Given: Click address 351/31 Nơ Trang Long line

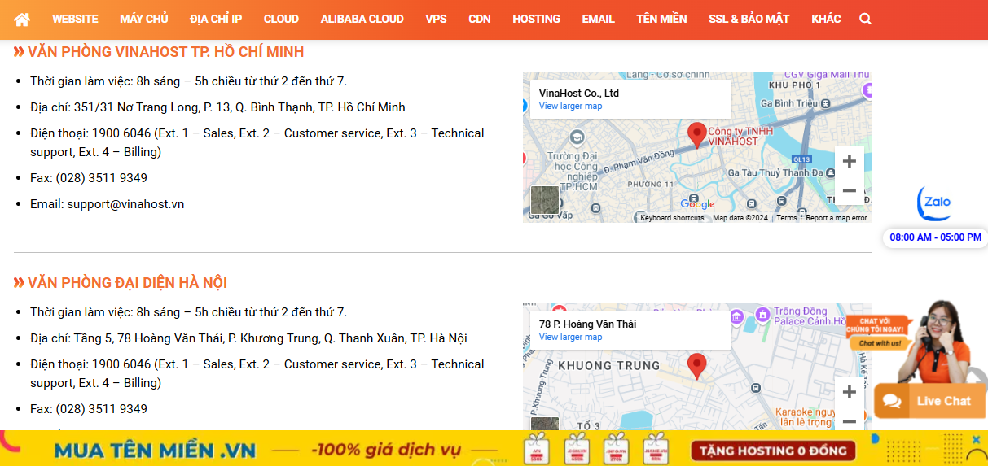Looking at the screenshot, I should tap(217, 107).
